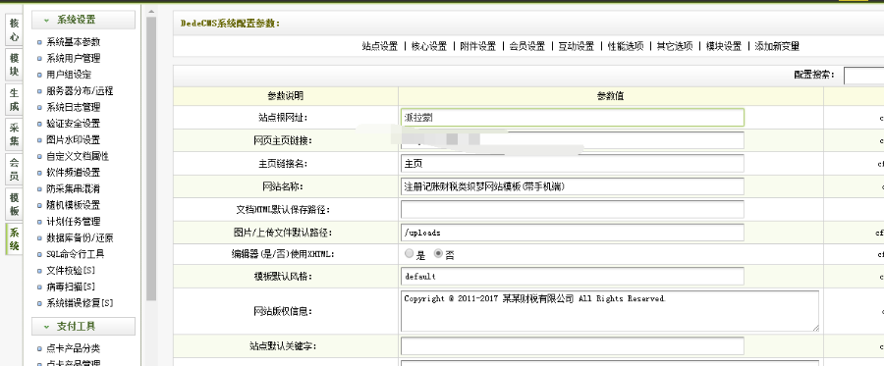The image size is (884, 366).
Task: Collapse the 支付工具 section header
Action: 83,326
